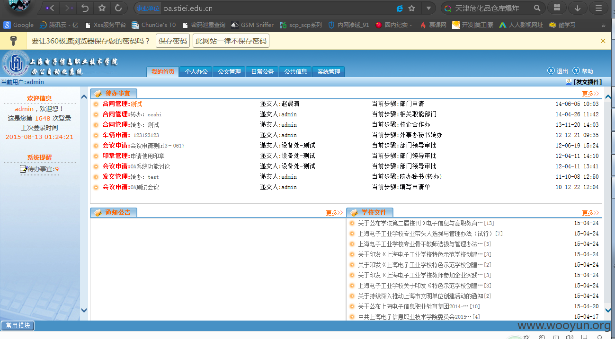The height and width of the screenshot is (339, 615).
Task: Open the 开发|美工|素 bookmark folder
Action: (x=472, y=25)
